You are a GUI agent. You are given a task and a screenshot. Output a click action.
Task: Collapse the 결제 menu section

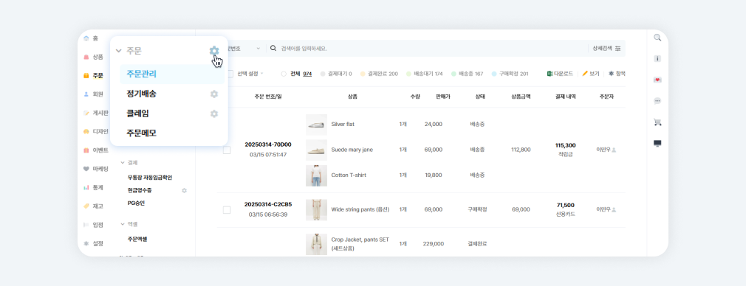pos(123,162)
